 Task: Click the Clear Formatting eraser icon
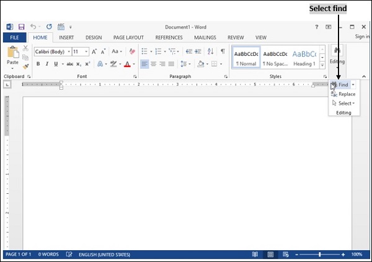tap(131, 51)
